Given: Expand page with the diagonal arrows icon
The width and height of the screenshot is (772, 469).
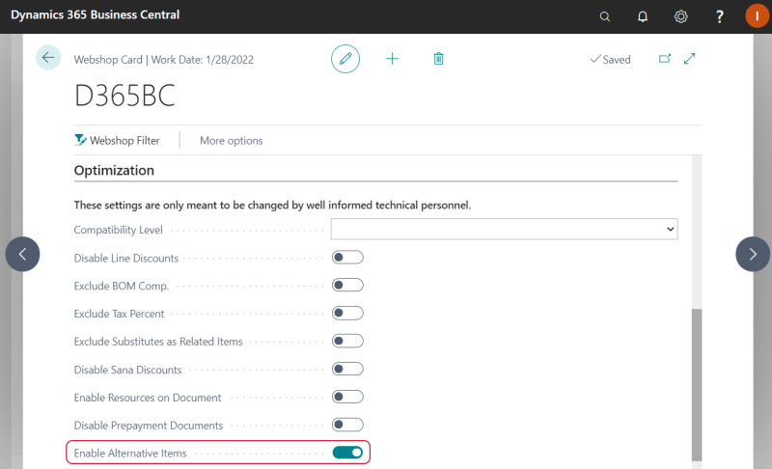Looking at the screenshot, I should (690, 59).
